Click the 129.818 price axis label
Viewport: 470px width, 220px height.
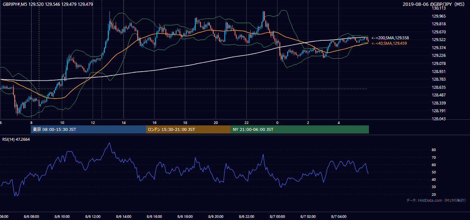click(439, 24)
